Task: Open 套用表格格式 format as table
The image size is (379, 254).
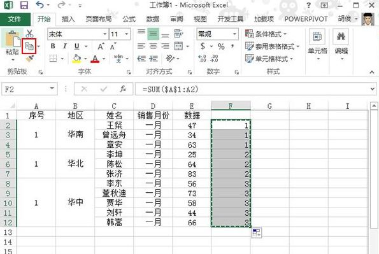Action: click(273, 46)
